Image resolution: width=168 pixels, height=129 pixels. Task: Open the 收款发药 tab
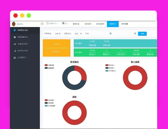click(x=88, y=24)
